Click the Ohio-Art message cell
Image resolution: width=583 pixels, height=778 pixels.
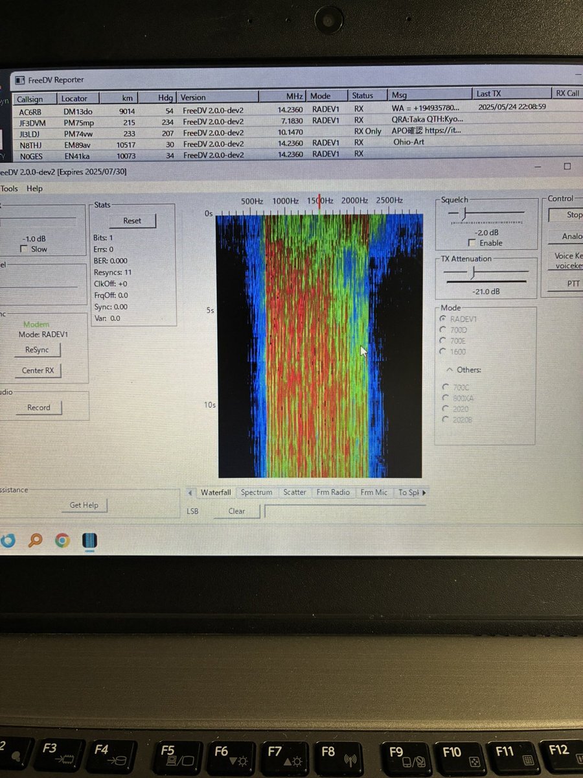407,142
